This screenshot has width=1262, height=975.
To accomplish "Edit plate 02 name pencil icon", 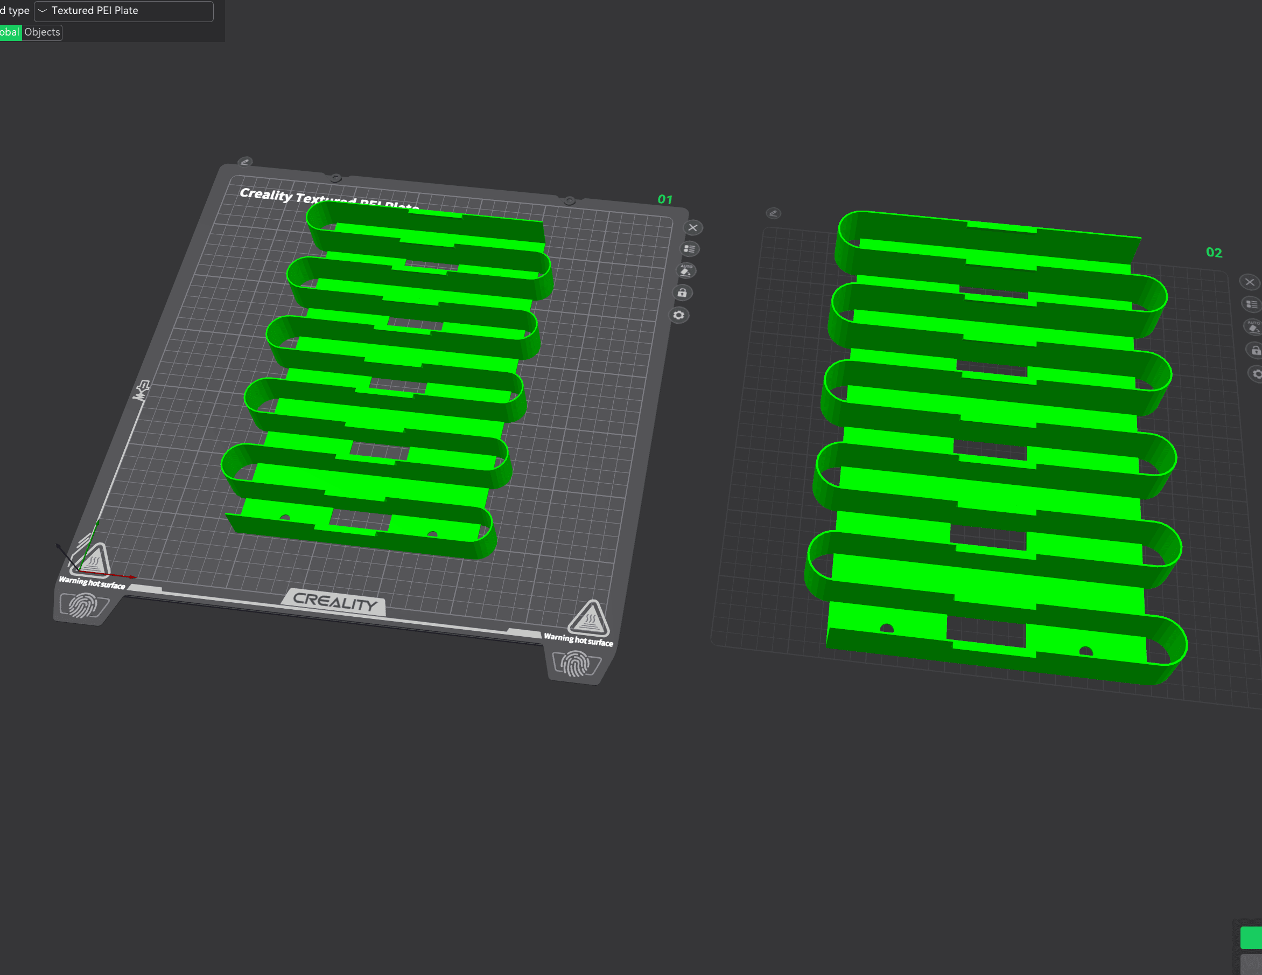I will tap(773, 213).
